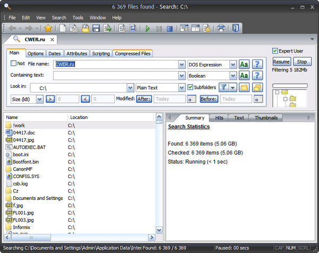
Task: Click the floppy disk save icon
Action: 96,28
